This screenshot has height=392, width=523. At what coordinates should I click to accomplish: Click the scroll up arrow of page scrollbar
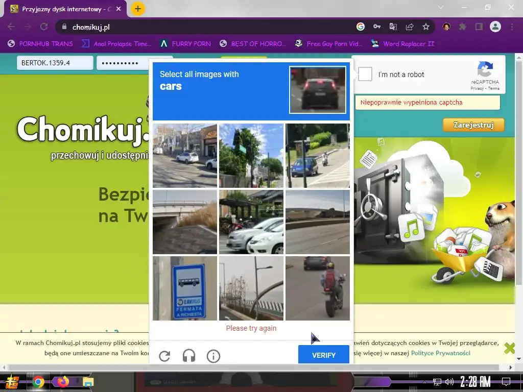519,57
